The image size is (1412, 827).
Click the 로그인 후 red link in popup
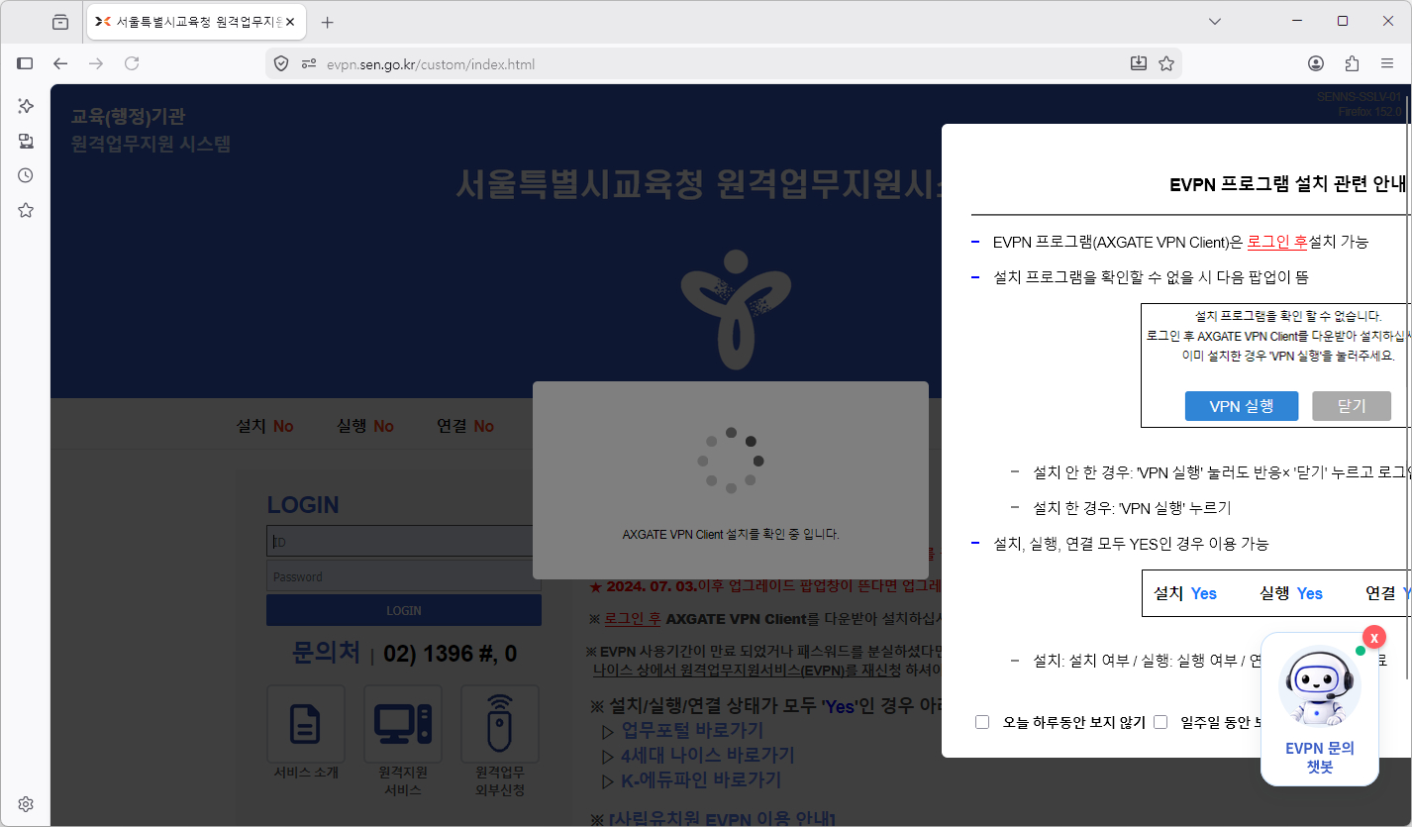point(1277,242)
